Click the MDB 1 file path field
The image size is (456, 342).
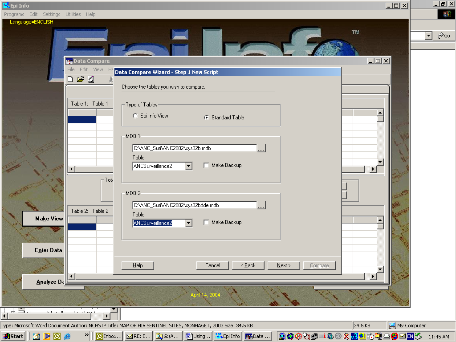195,148
